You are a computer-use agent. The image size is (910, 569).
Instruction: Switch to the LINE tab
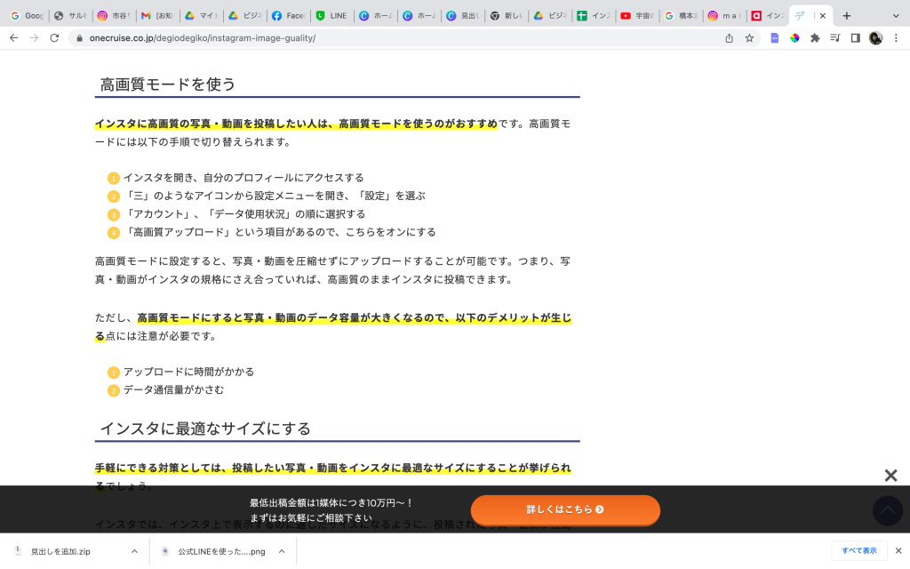coord(332,16)
